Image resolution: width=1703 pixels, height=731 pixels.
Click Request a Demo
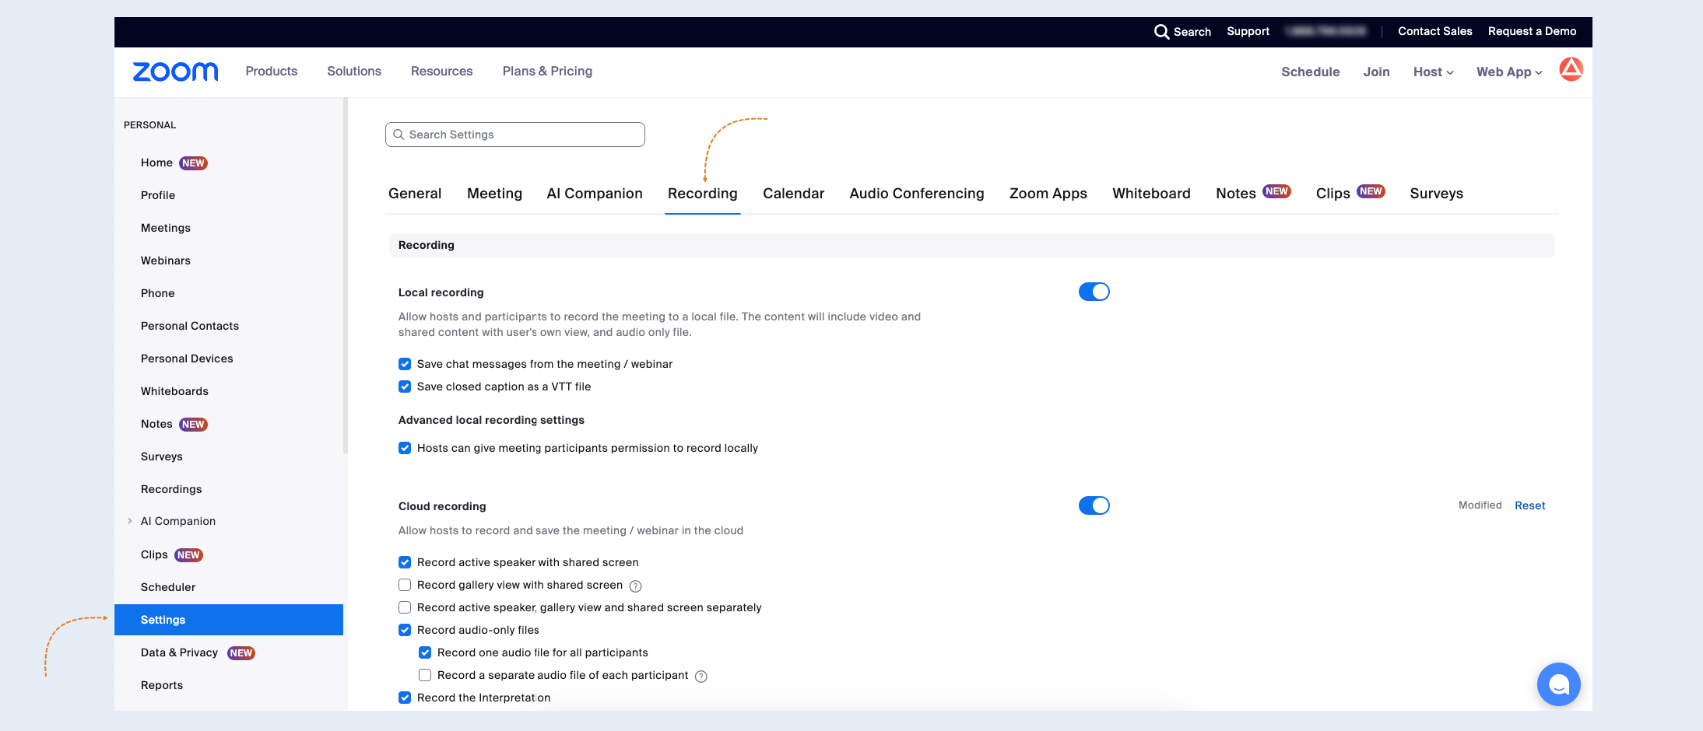pos(1532,31)
